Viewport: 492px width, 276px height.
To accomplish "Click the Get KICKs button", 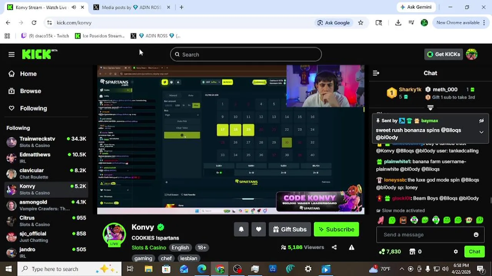I will [x=444, y=54].
